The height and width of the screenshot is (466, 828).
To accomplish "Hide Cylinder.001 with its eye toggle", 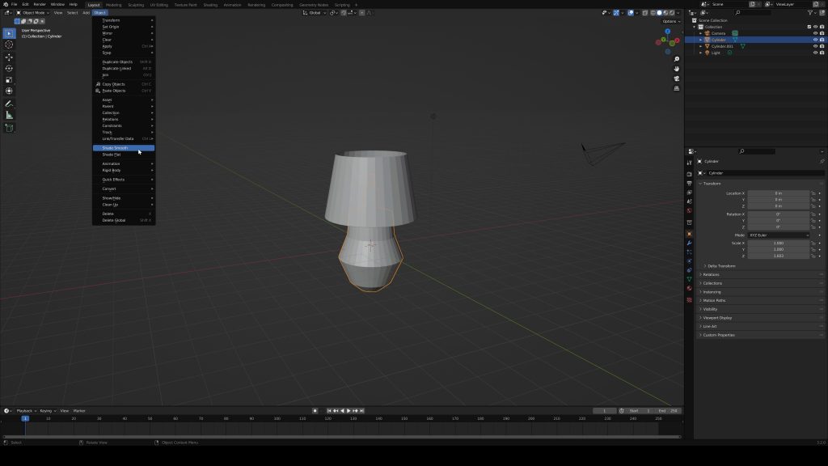I will [815, 46].
